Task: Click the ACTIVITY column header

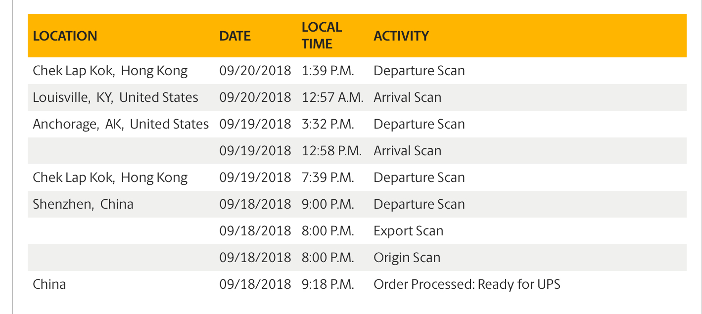Action: pyautogui.click(x=401, y=36)
